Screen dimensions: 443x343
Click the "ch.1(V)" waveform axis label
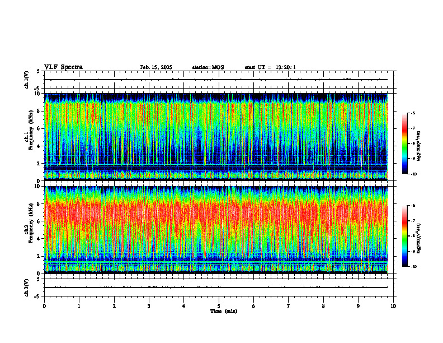(27, 80)
